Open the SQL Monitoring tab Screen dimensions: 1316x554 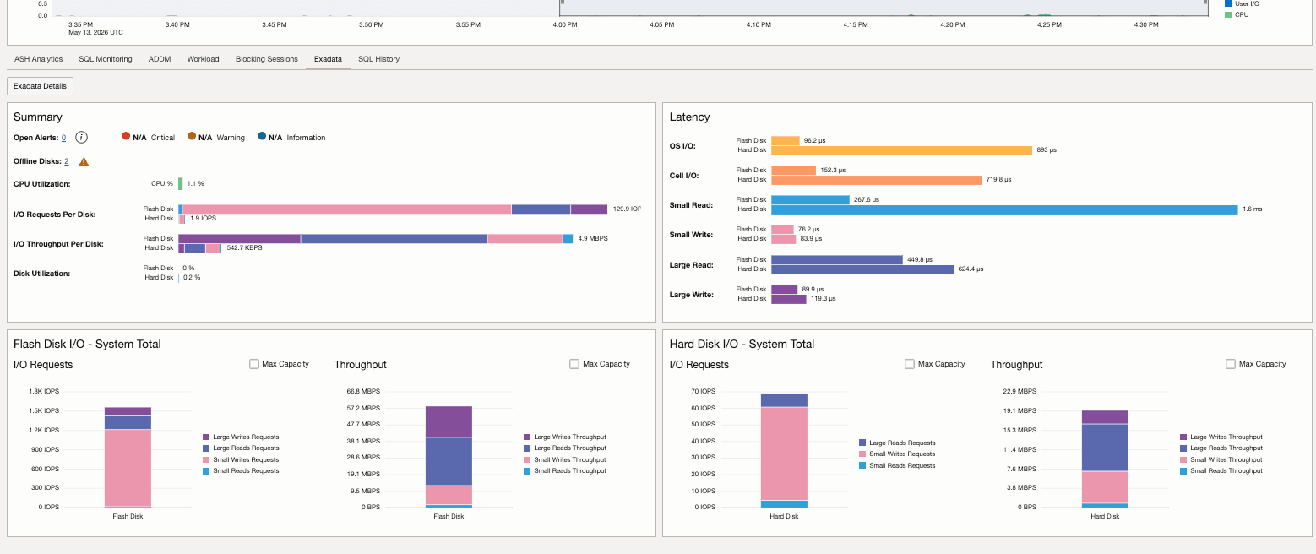[106, 59]
